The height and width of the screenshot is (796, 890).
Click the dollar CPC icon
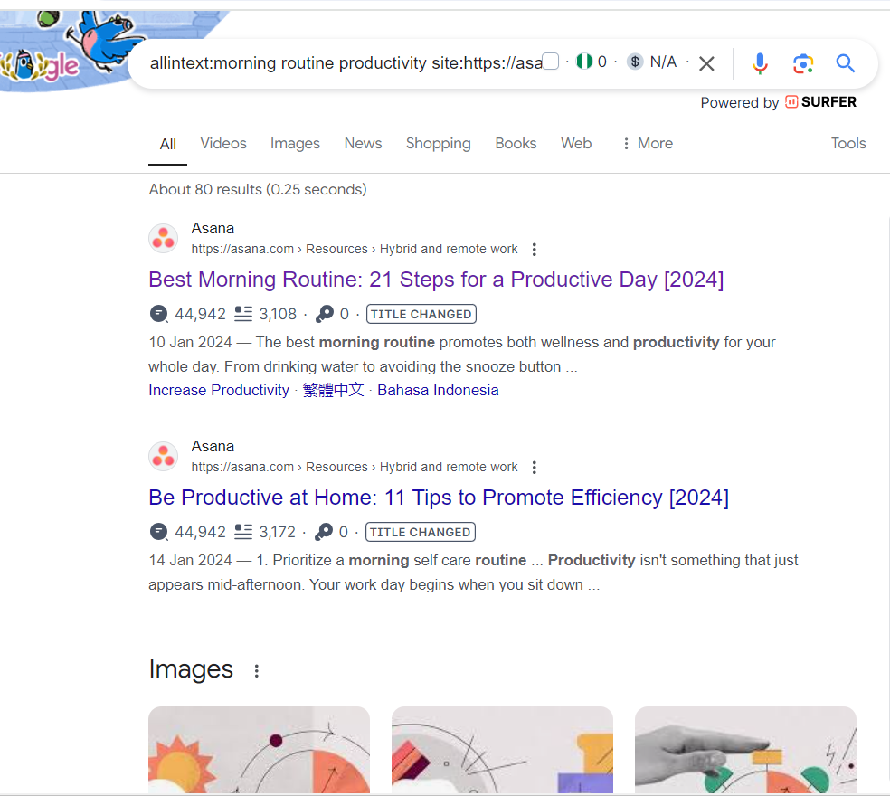(635, 62)
